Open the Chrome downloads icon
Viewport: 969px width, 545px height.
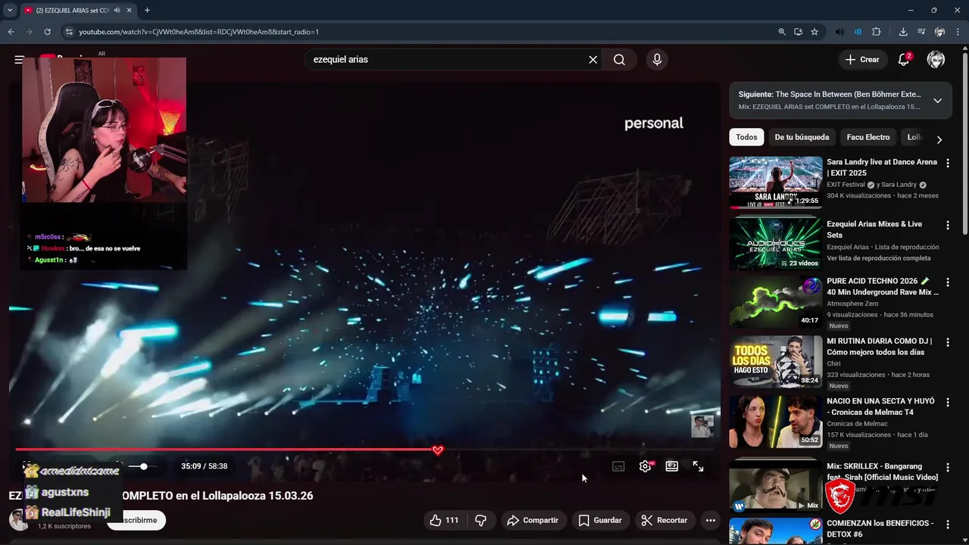click(903, 32)
